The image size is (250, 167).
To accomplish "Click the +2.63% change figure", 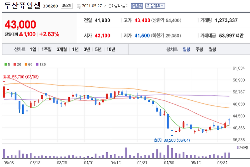I will click(49, 34).
